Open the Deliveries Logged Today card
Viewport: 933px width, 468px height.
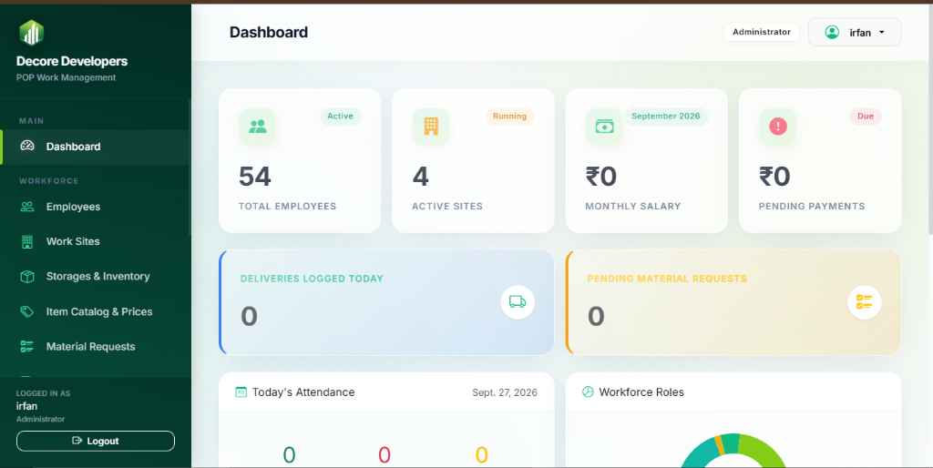point(386,302)
